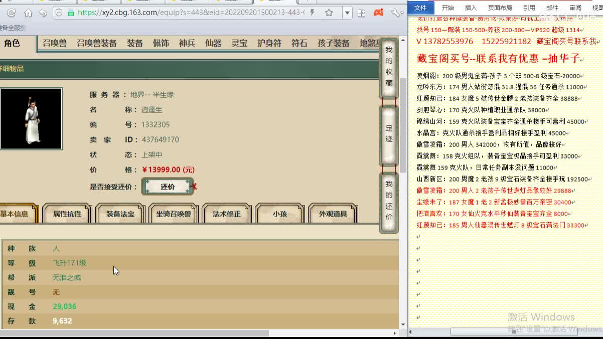This screenshot has height=339, width=603.
Task: Click the Word line starting 凌烟阁
Action: (499, 76)
